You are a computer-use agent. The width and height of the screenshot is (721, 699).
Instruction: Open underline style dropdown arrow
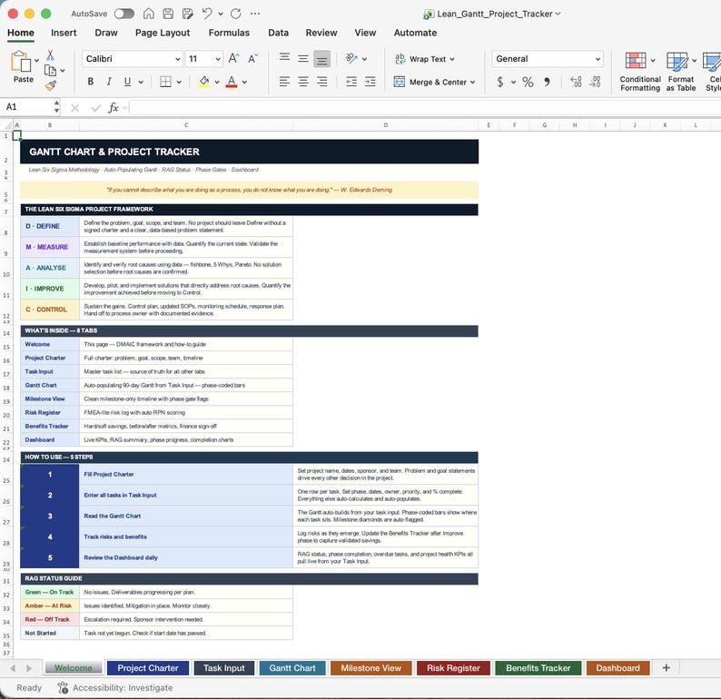click(x=141, y=83)
